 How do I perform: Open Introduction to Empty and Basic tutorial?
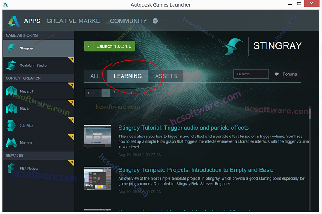[196, 170]
